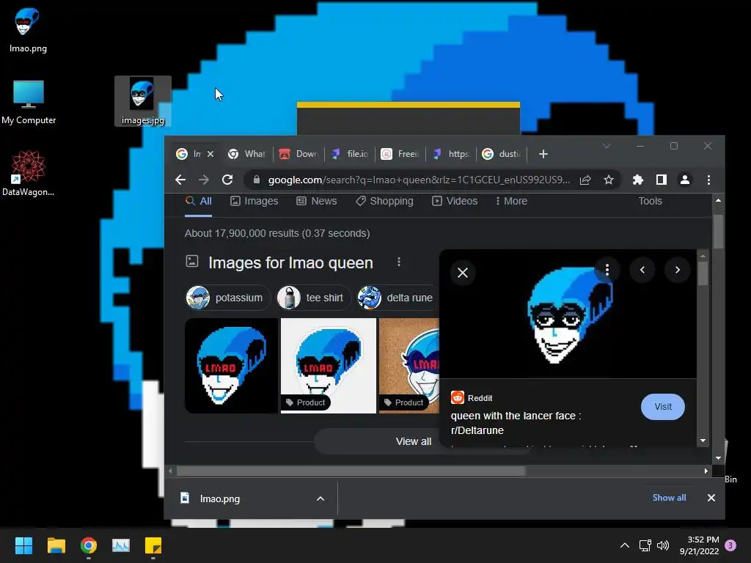This screenshot has width=751, height=563.
Task: Go to next image in preview
Action: [677, 270]
